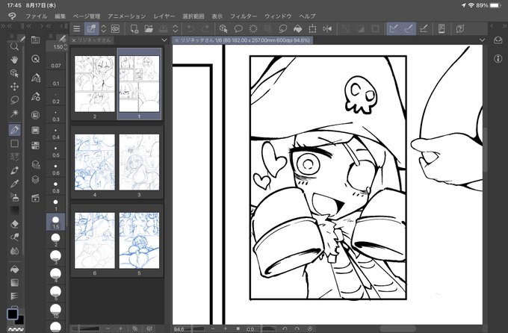The image size is (508, 333).
Task: Select the Figure rectangle tool
Action: 14,143
